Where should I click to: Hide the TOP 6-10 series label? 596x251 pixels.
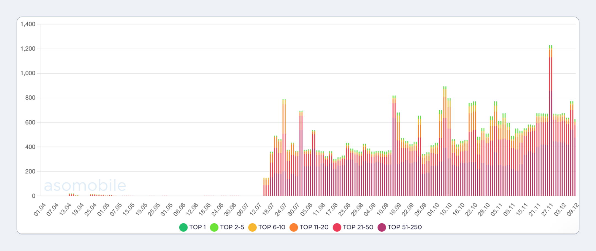(x=272, y=227)
